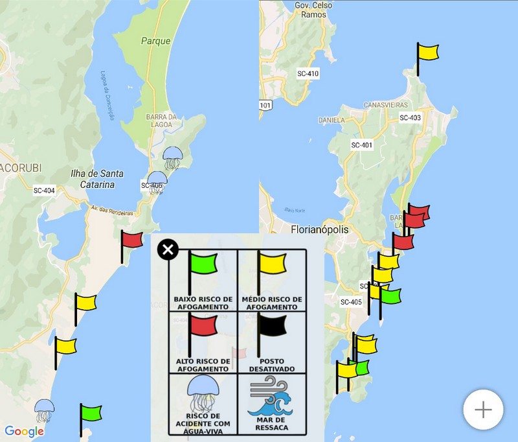Viewport: 518px width, 442px height.
Task: Close the flag legend popup
Action: 168,250
